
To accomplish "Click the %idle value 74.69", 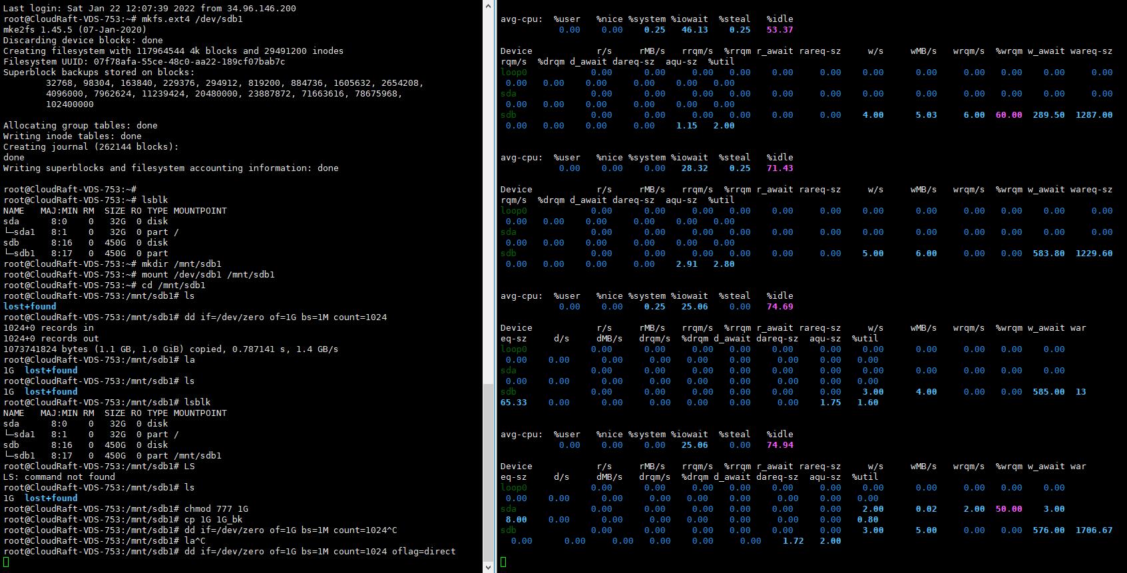I will click(x=780, y=307).
